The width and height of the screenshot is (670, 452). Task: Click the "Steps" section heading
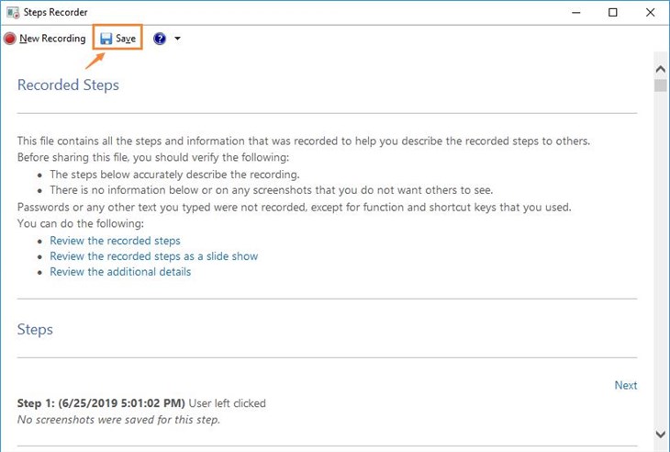(35, 330)
